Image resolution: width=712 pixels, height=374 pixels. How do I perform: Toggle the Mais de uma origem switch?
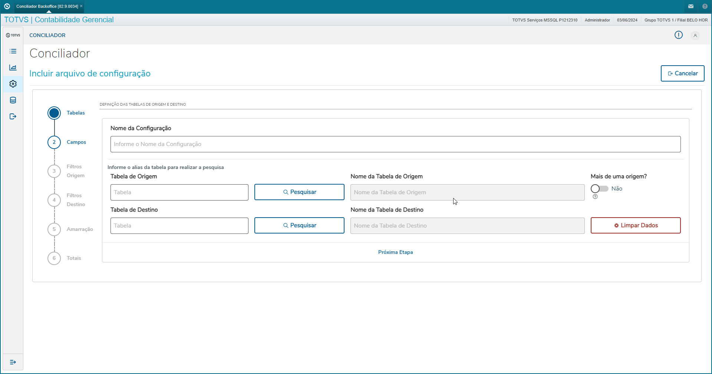pos(599,189)
